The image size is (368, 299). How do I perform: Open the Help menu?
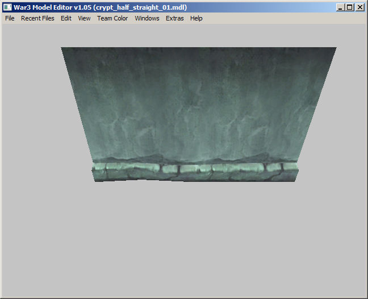(x=196, y=18)
